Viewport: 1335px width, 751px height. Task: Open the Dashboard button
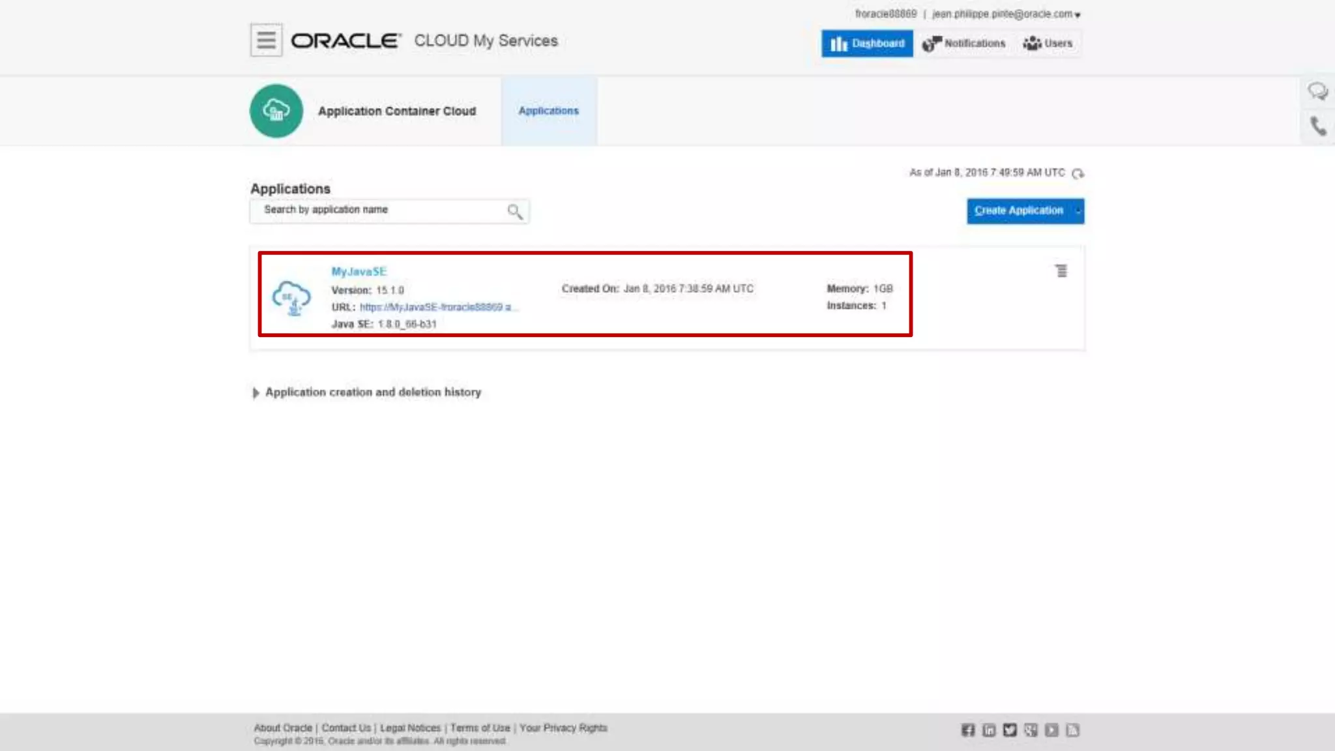click(867, 44)
